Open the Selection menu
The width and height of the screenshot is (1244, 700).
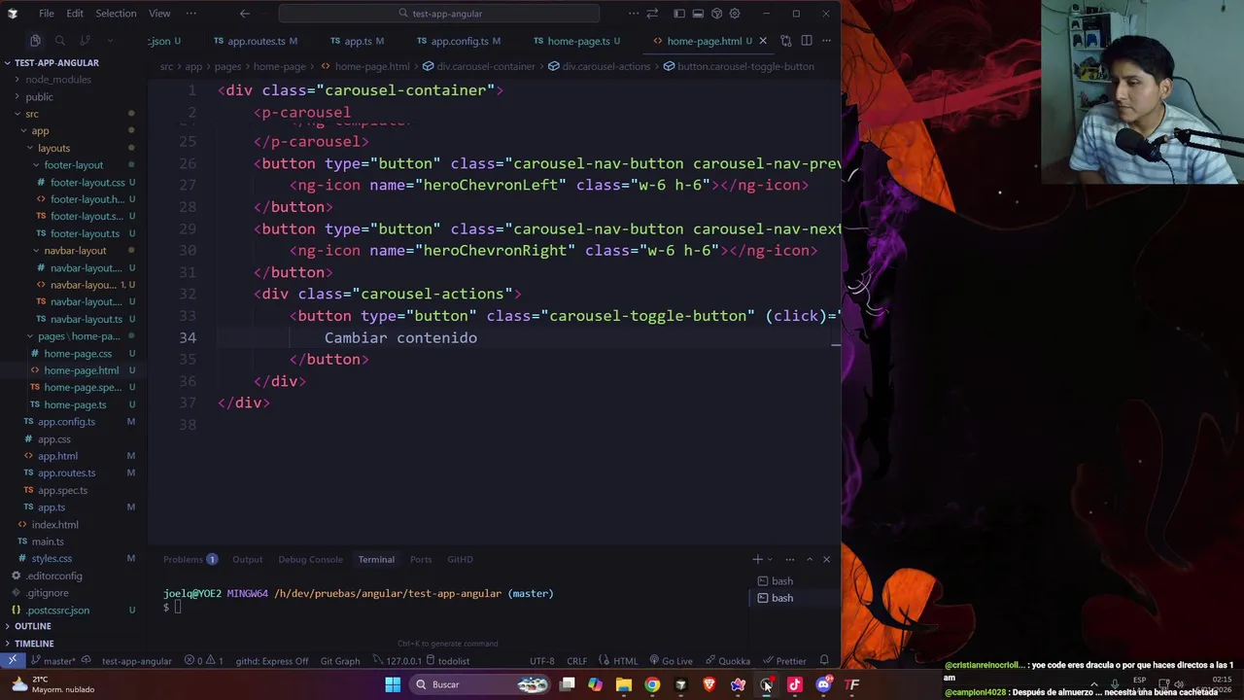(x=116, y=14)
